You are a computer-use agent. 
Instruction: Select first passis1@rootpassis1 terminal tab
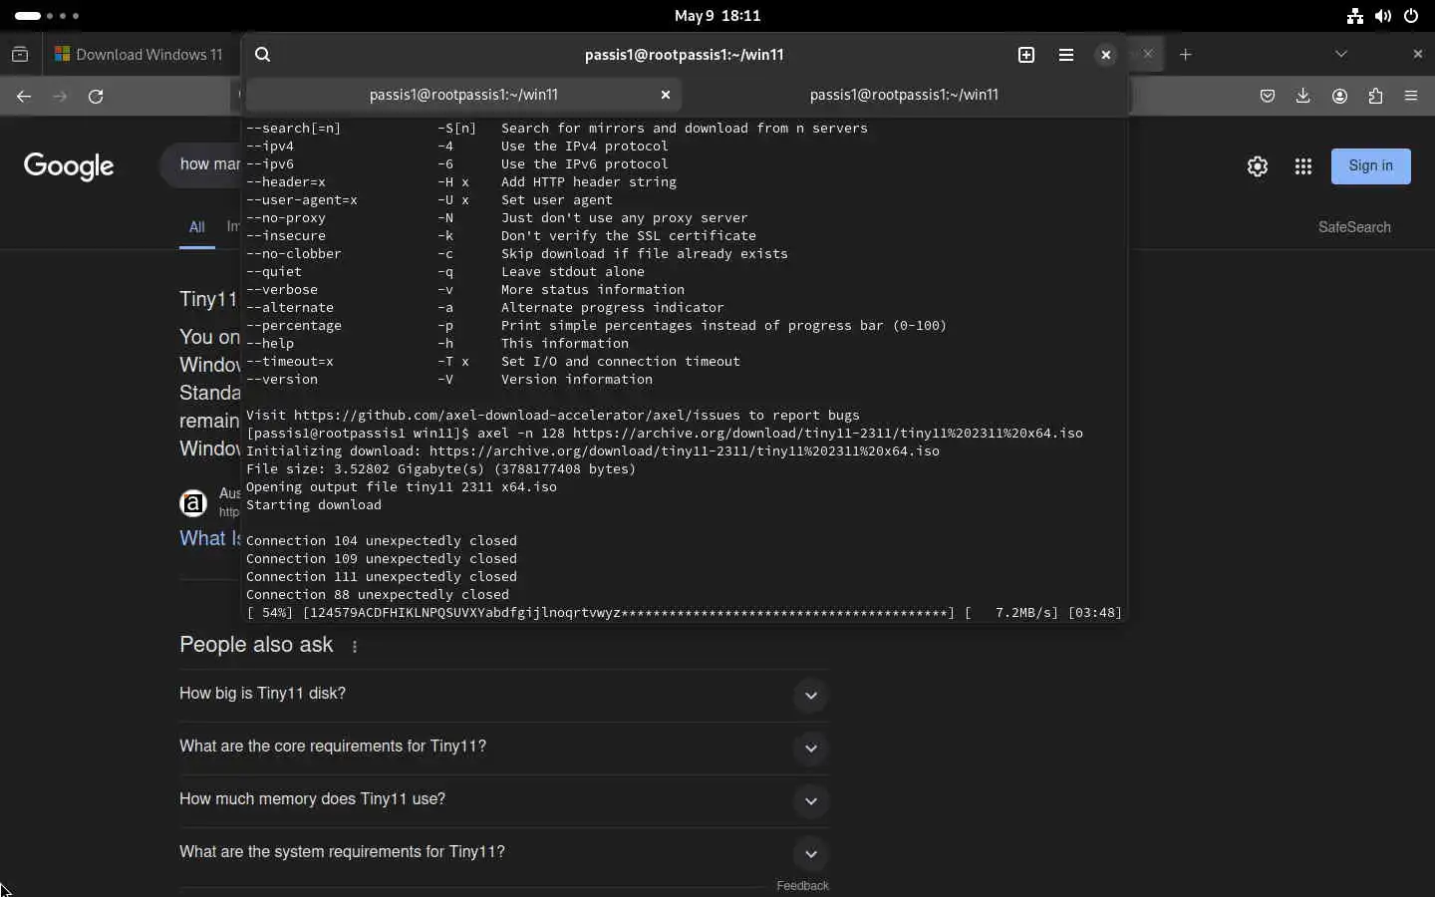(x=463, y=95)
